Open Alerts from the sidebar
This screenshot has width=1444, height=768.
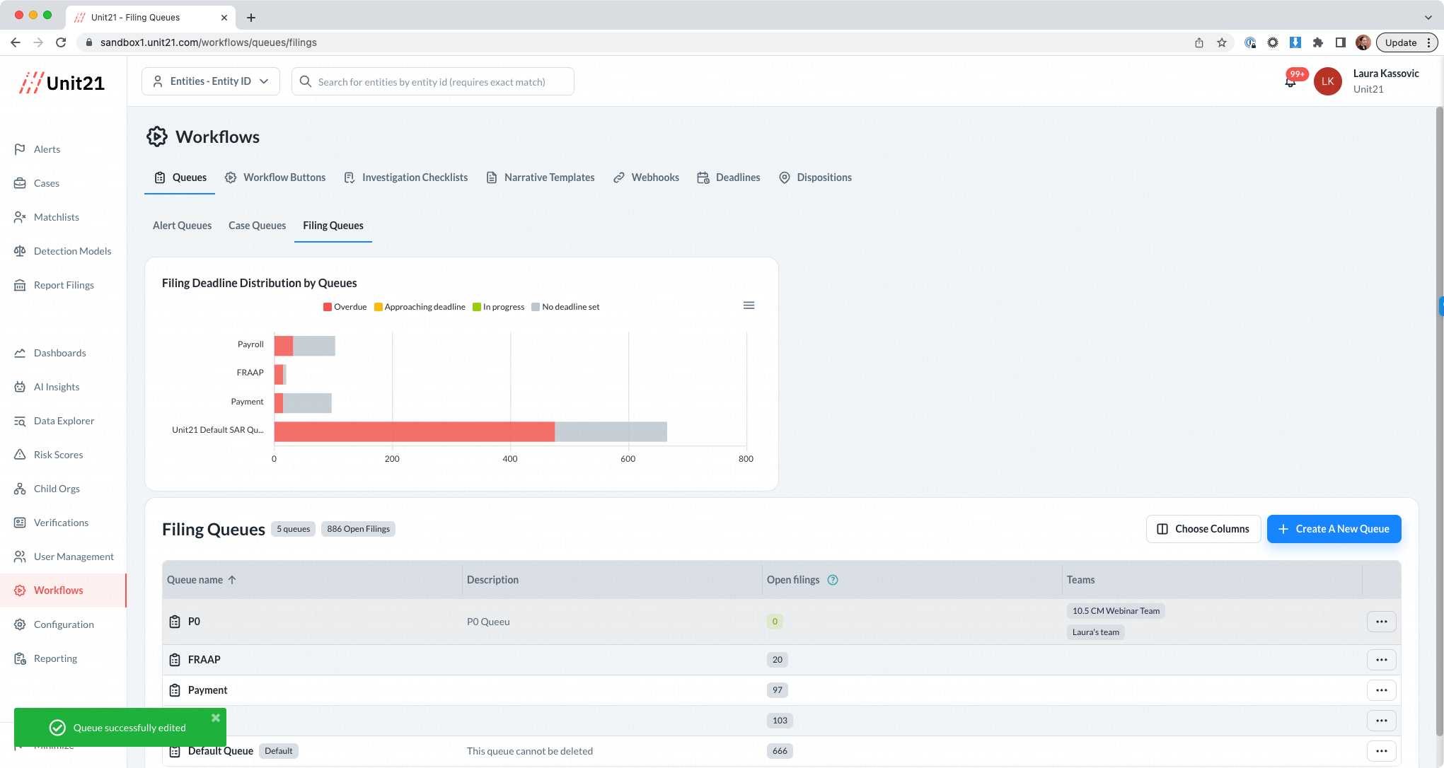click(47, 149)
